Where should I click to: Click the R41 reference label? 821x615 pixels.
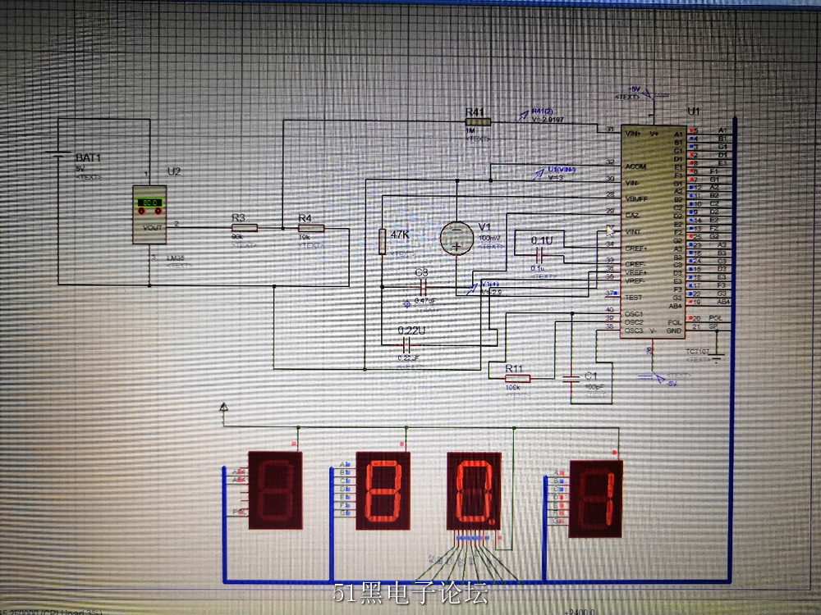475,112
